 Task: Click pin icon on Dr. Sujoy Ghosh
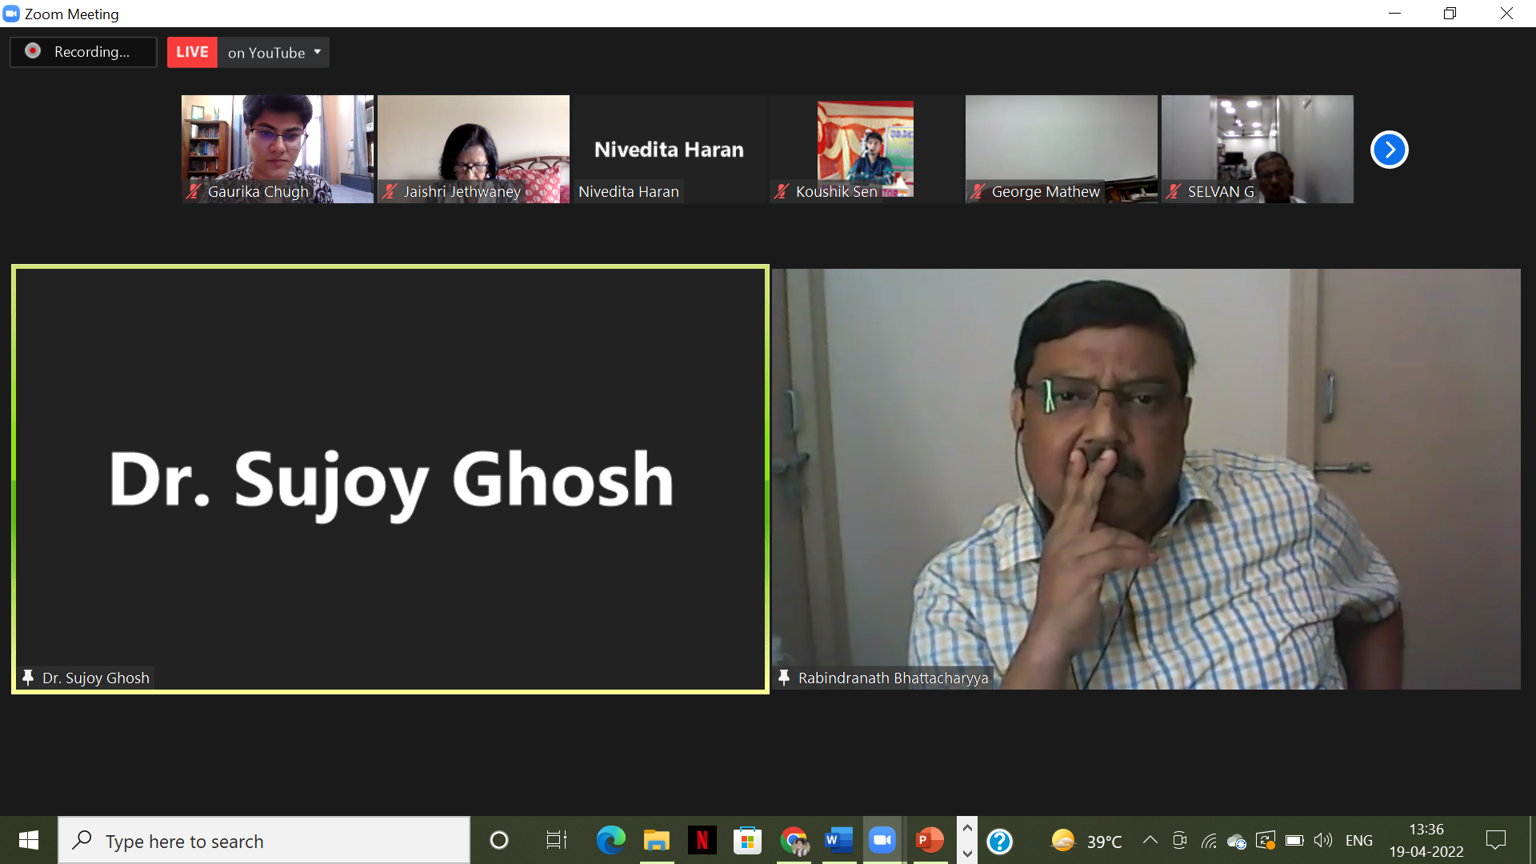28,678
